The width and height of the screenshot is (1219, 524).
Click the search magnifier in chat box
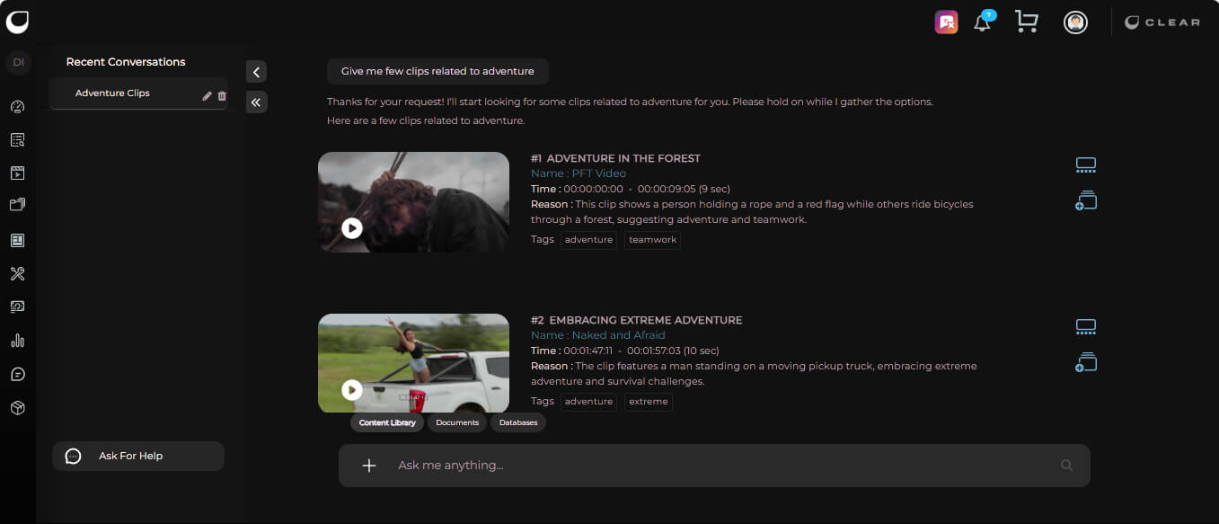tap(1066, 466)
